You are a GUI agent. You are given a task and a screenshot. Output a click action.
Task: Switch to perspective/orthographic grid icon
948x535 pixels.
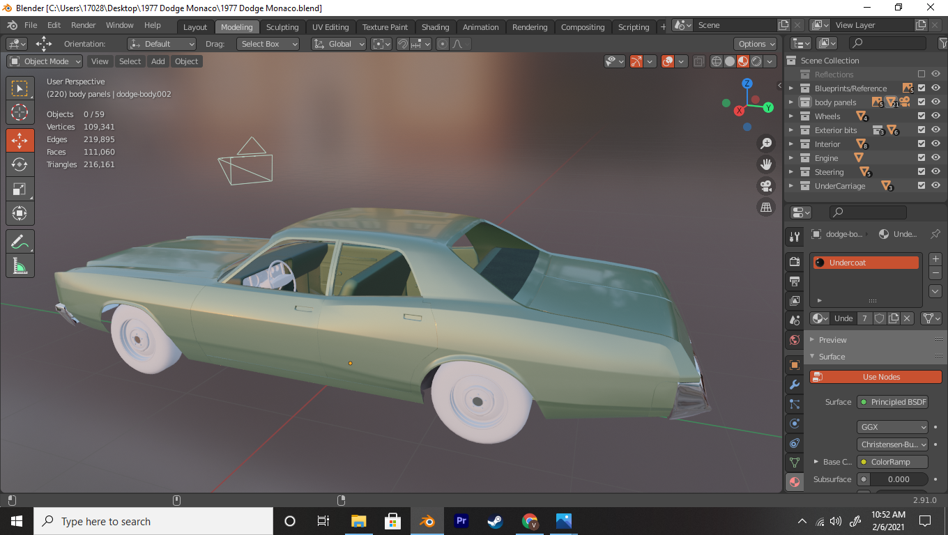[766, 207]
